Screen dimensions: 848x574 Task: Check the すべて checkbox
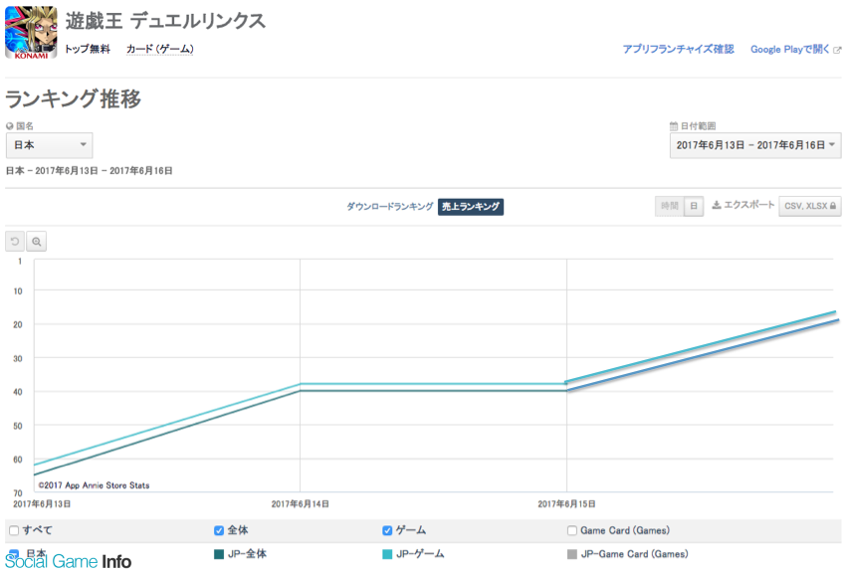[14, 531]
